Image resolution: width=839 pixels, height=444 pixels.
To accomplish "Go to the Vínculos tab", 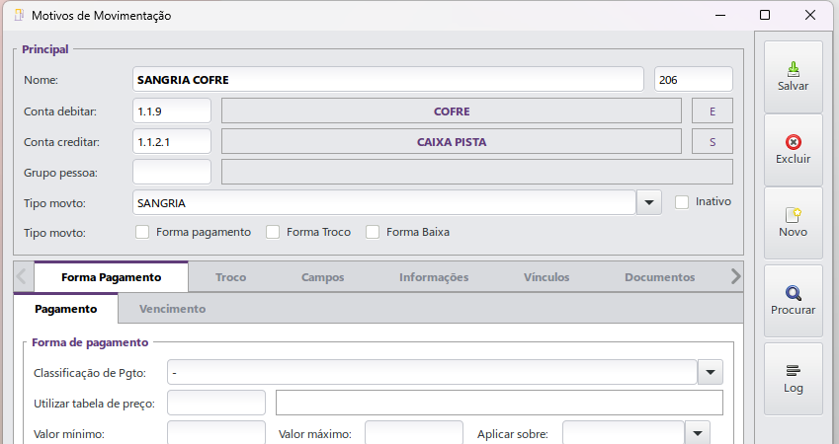I will click(546, 277).
